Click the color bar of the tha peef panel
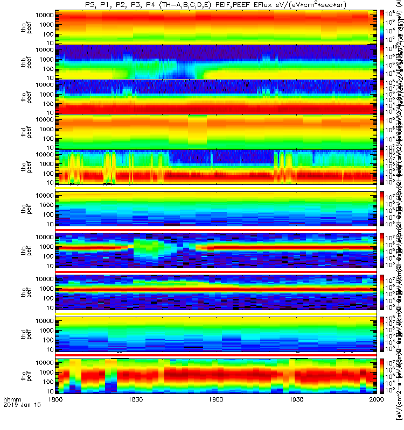This screenshot has width=404, height=430. click(x=382, y=27)
